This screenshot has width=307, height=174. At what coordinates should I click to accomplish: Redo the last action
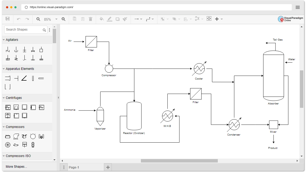pyautogui.click(x=27, y=19)
